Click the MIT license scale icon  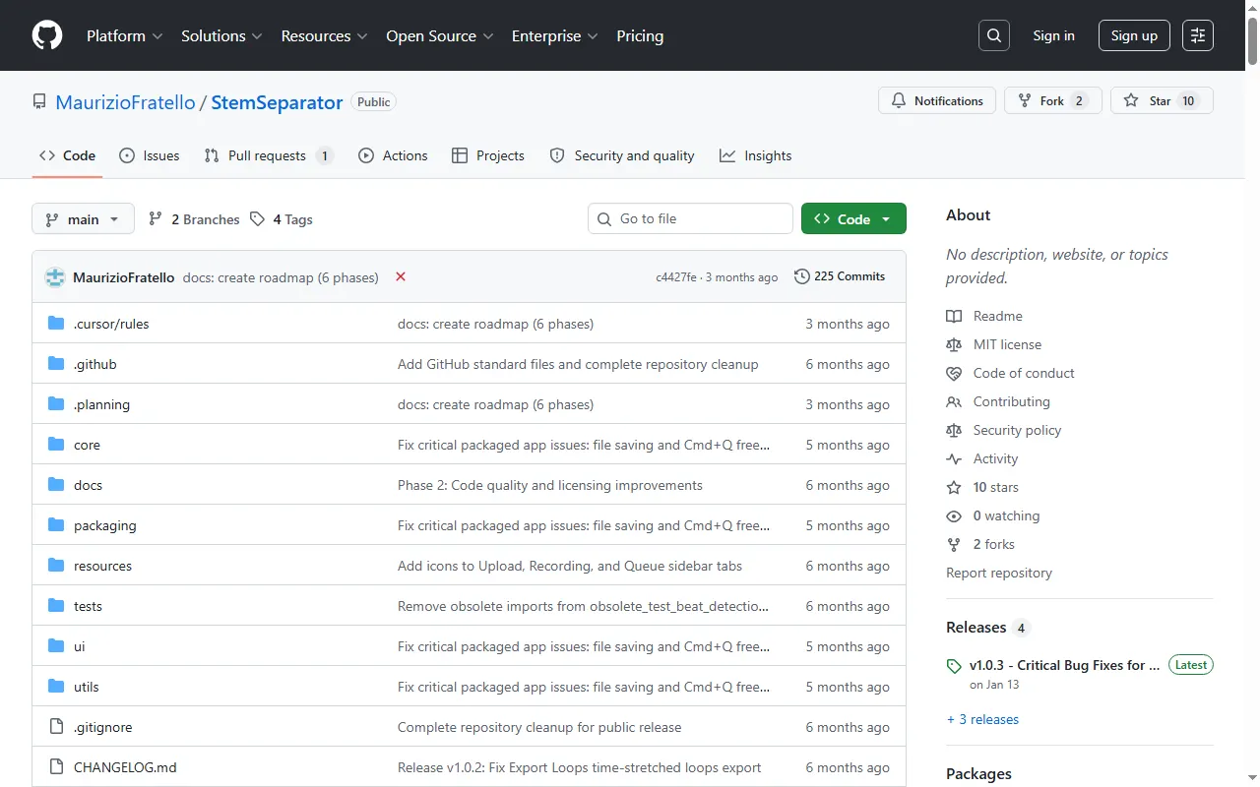tap(954, 344)
